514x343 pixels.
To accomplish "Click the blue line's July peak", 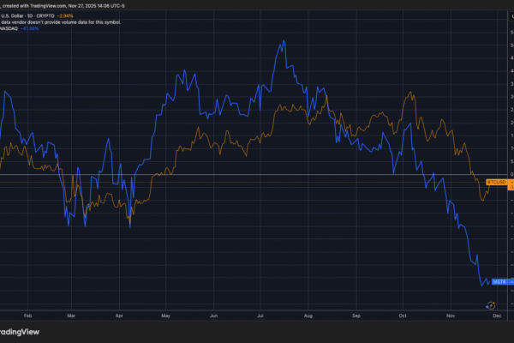I will 283,41.
